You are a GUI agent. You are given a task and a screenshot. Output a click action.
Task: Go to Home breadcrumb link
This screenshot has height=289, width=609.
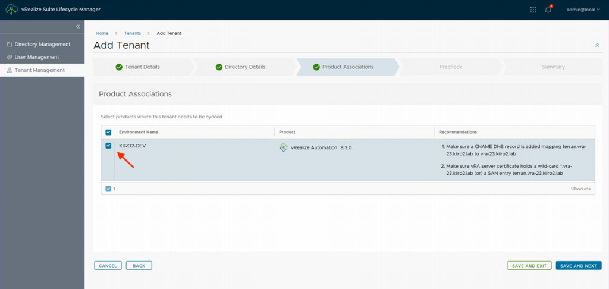coord(102,33)
